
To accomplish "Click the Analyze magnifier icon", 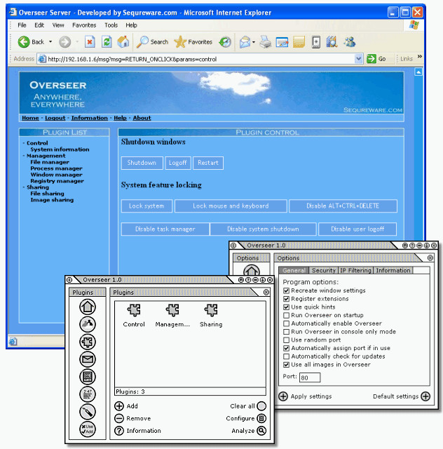I will pos(261,430).
